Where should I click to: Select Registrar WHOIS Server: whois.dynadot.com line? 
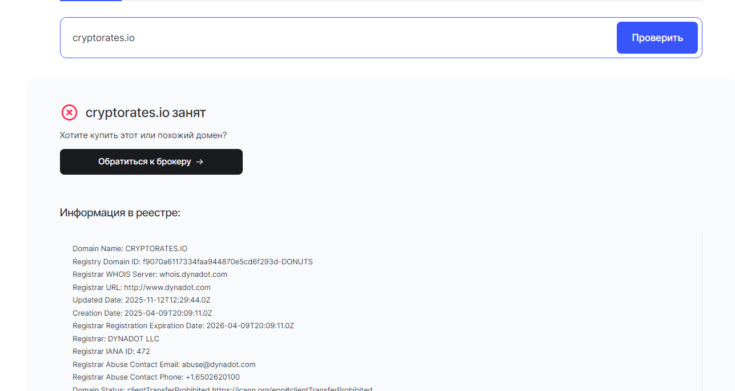(x=150, y=275)
